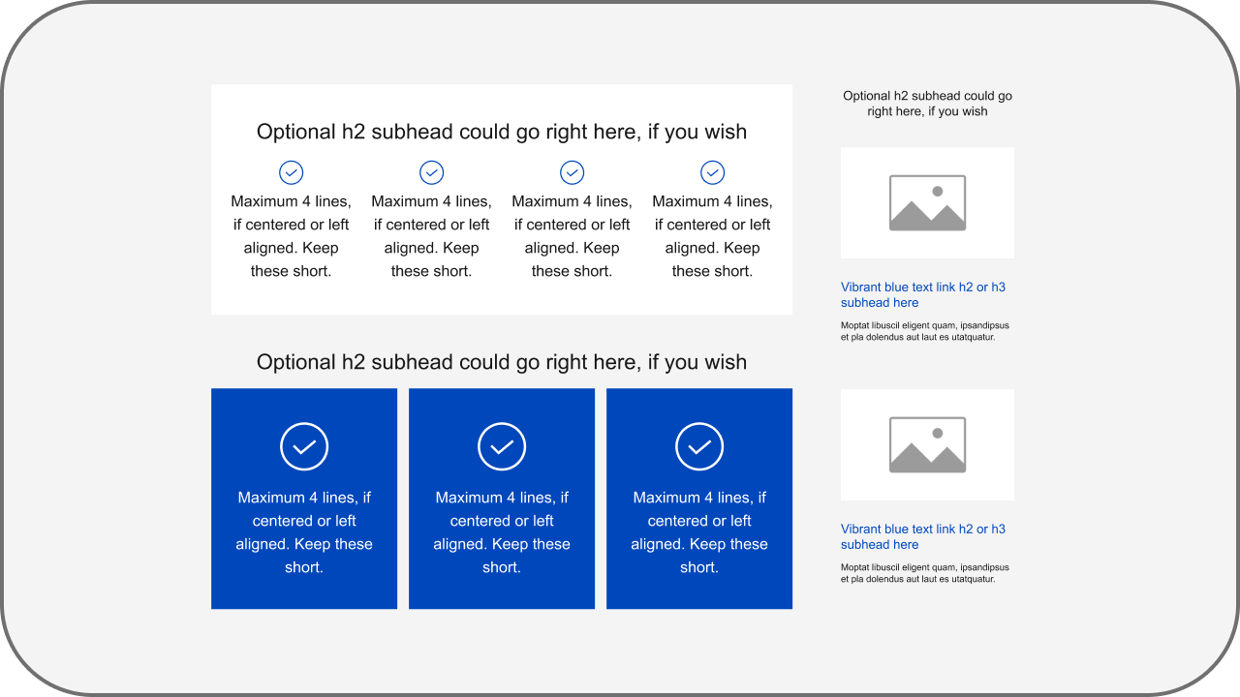Click the upper 'Moptat libuscil eligent quam' paragraph
This screenshot has height=697, width=1240.
925,331
